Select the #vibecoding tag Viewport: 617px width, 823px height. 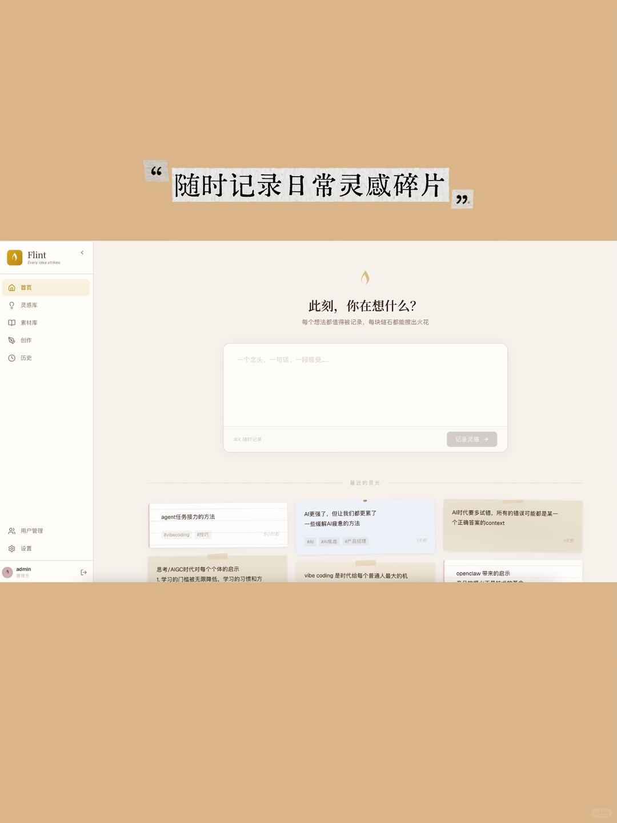click(x=177, y=535)
